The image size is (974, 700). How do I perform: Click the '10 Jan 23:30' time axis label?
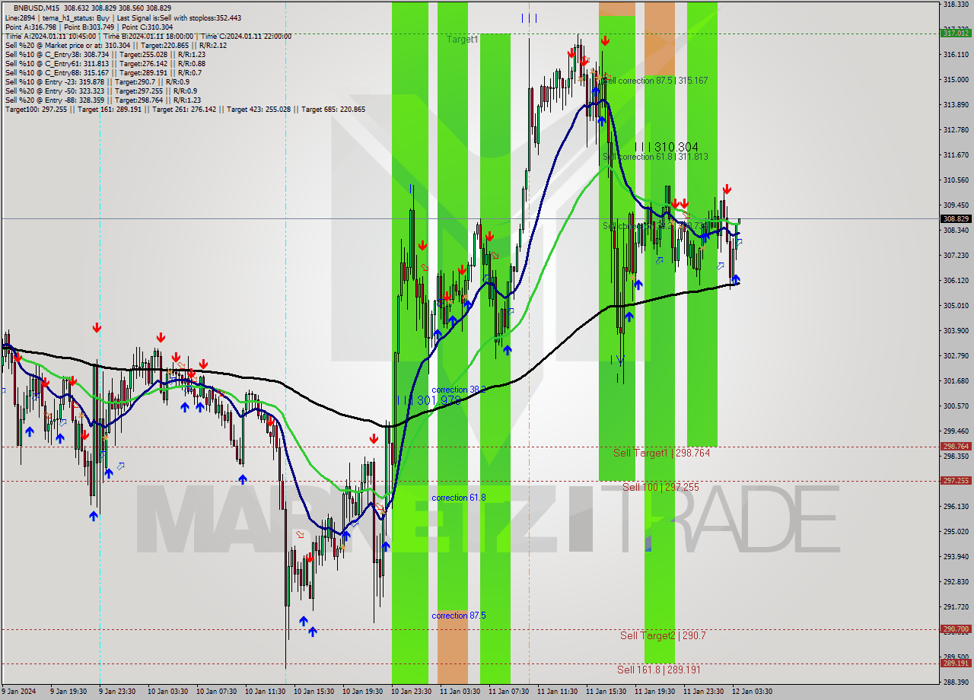pos(412,692)
